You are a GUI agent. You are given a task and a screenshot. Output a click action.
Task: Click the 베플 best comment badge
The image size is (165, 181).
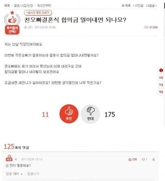click(x=9, y=158)
